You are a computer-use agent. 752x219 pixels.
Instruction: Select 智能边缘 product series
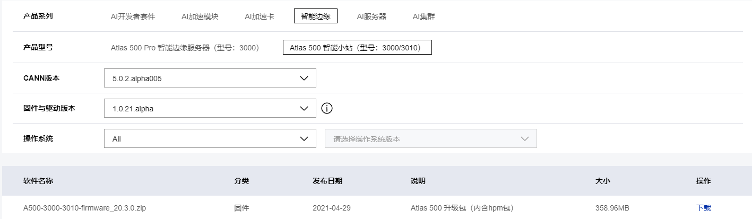pos(315,16)
